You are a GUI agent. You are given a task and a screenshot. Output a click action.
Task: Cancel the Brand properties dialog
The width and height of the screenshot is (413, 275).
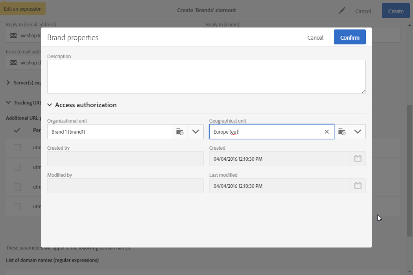pos(315,38)
